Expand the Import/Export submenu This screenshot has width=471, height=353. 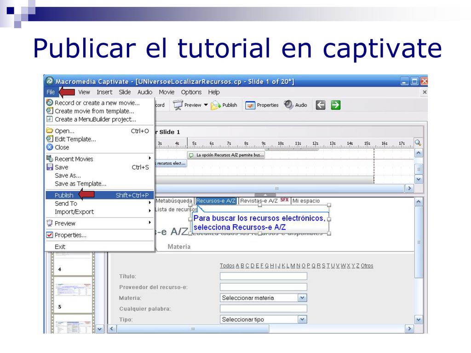100,211
